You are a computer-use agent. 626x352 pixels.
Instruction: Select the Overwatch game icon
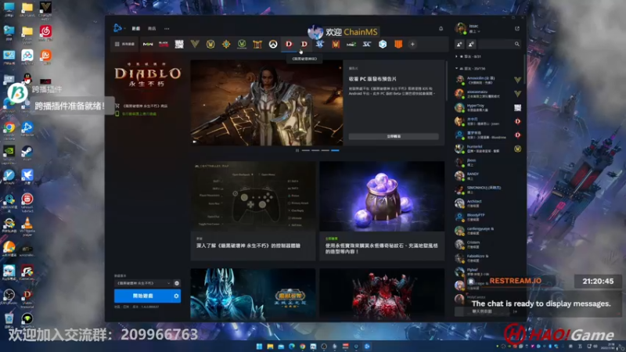273,45
